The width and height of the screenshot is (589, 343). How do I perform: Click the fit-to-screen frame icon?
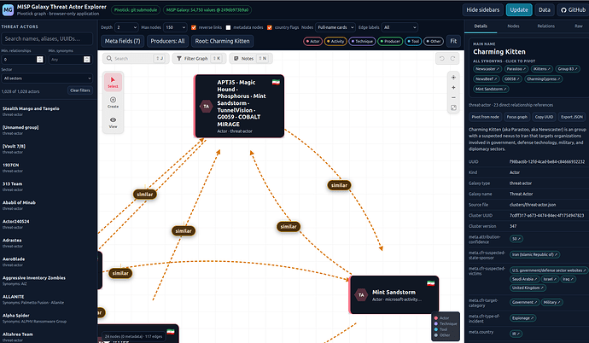point(453,108)
